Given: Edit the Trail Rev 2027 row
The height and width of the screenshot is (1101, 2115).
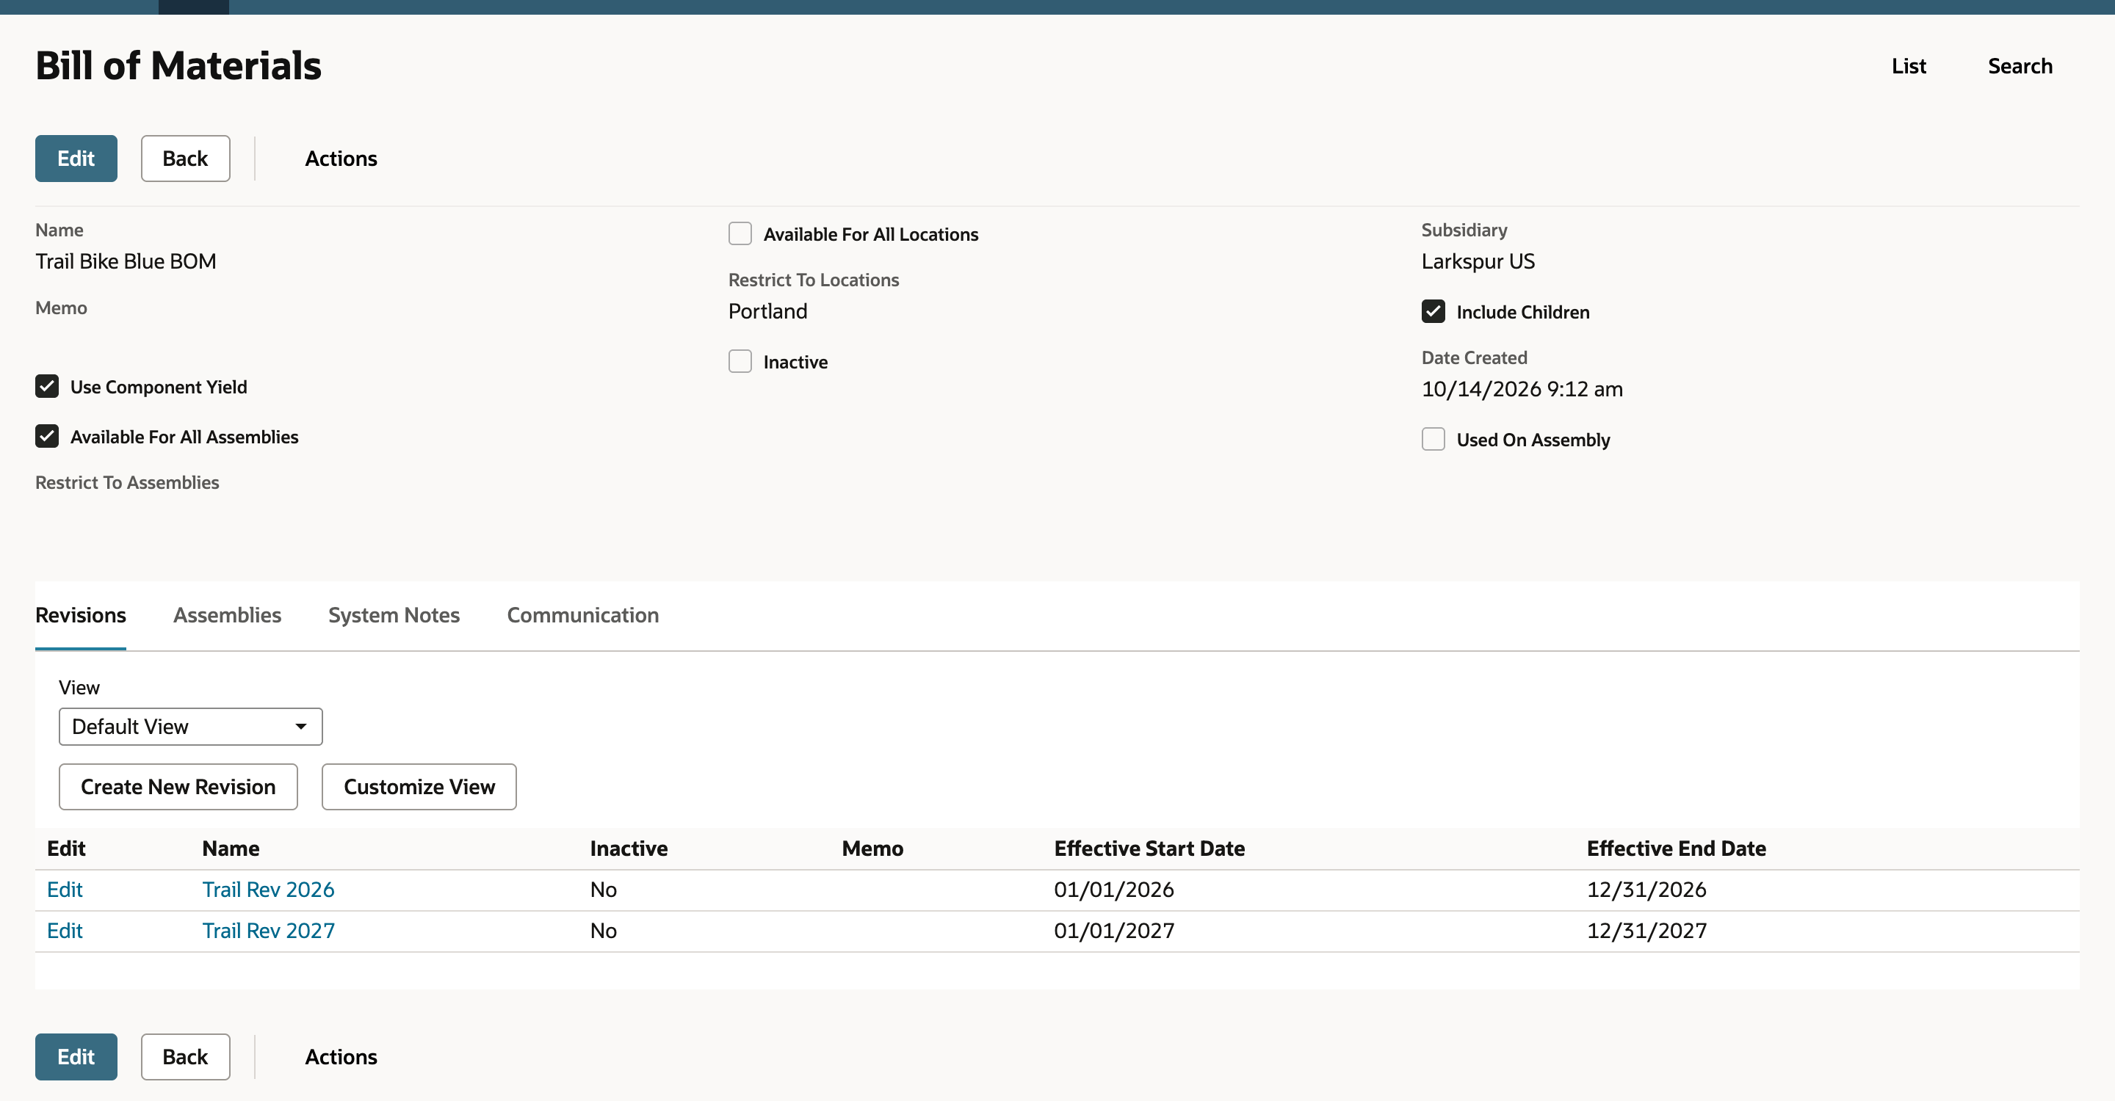Looking at the screenshot, I should click(65, 931).
